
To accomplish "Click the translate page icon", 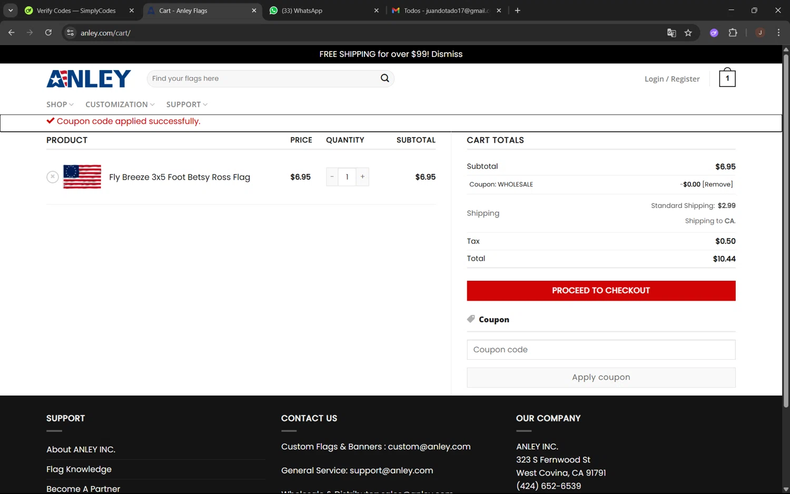I will tap(671, 33).
